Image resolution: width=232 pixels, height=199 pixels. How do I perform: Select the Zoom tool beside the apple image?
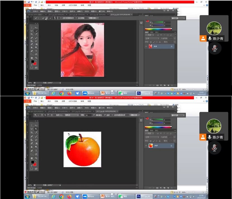(36, 158)
